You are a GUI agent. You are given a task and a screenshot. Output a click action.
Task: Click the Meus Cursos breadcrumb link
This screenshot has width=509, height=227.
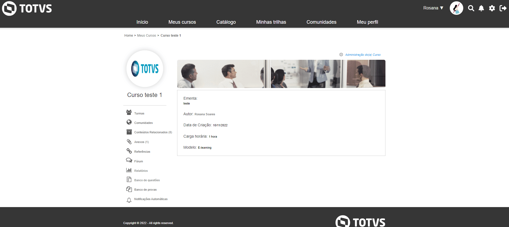[x=146, y=36]
